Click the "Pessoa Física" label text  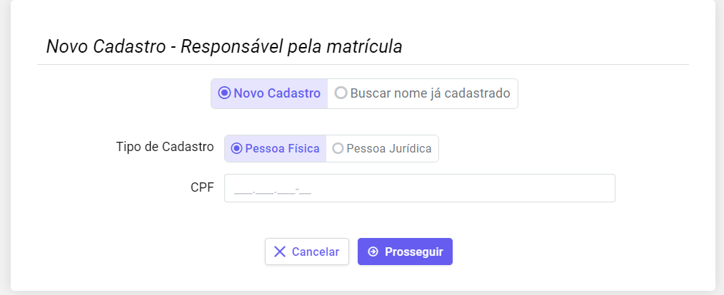(282, 149)
